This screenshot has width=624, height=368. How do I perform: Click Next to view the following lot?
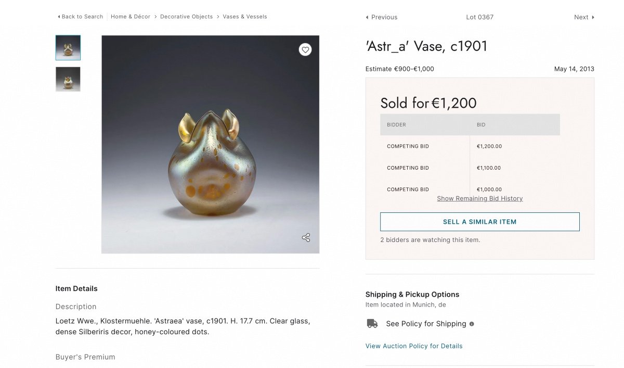581,17
